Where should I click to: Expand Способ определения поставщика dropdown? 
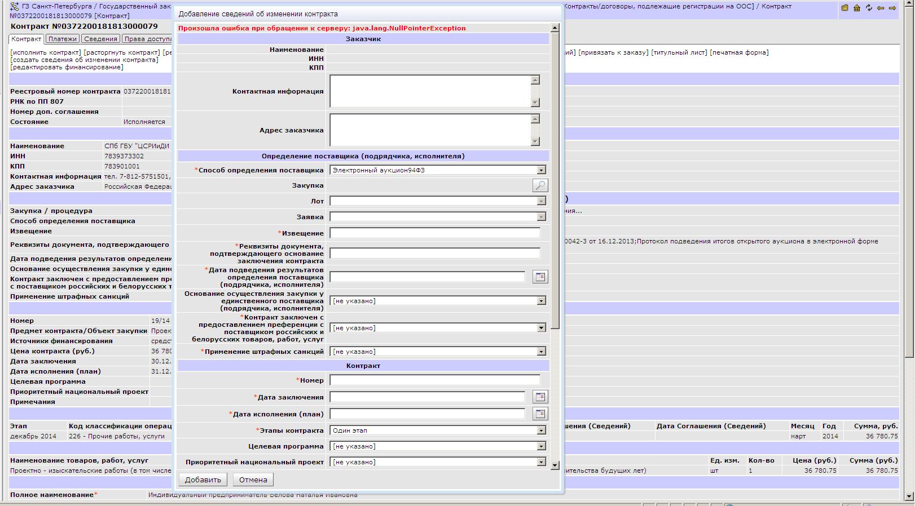pos(542,170)
